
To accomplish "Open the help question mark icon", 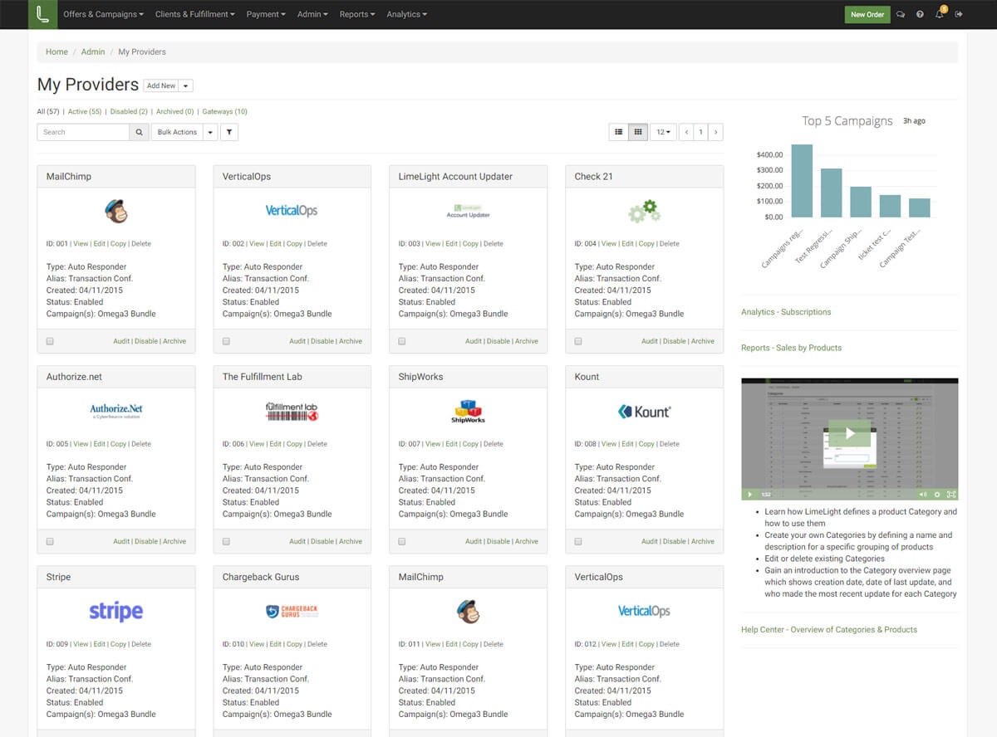I will pyautogui.click(x=920, y=14).
